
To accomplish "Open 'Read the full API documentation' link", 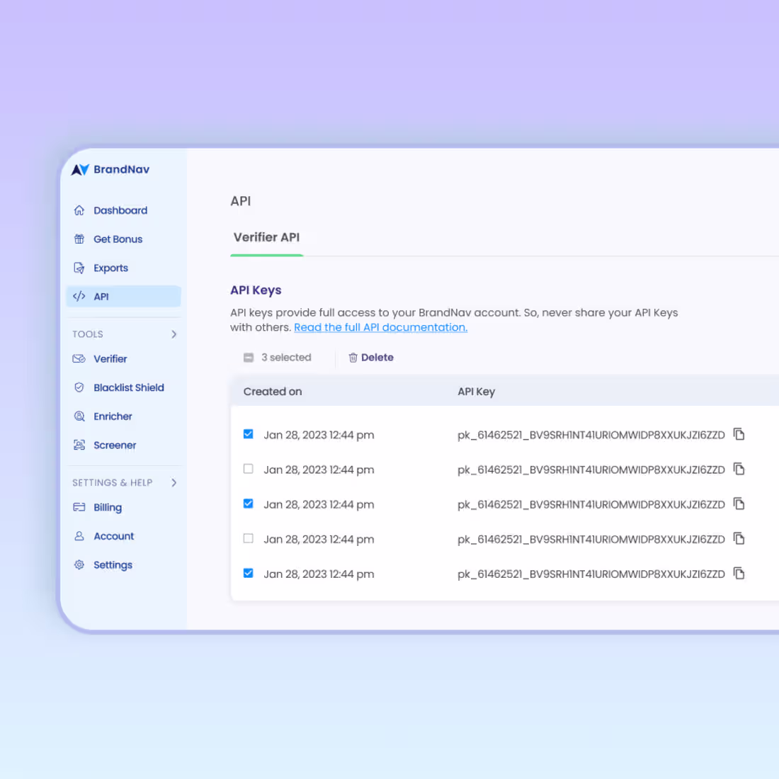I will (x=380, y=327).
